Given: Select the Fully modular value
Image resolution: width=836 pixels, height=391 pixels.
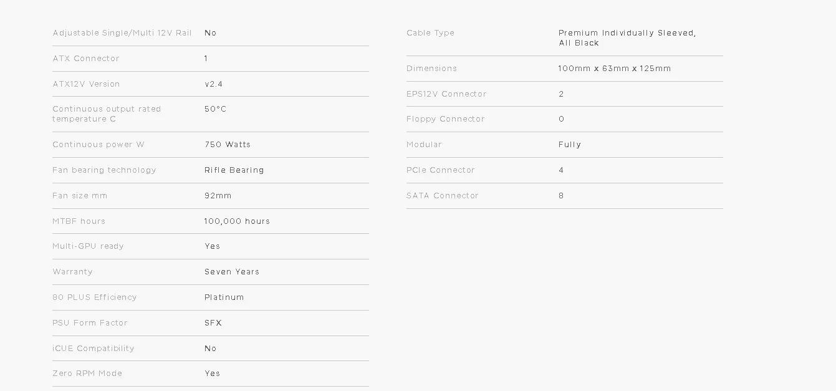Looking at the screenshot, I should (x=569, y=145).
